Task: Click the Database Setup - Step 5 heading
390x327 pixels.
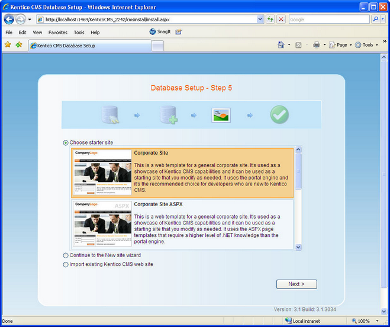Action: click(x=191, y=88)
